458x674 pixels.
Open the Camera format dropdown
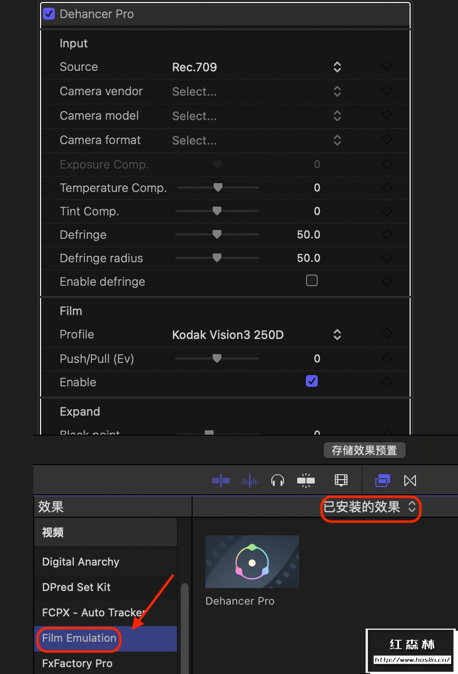[x=257, y=140]
